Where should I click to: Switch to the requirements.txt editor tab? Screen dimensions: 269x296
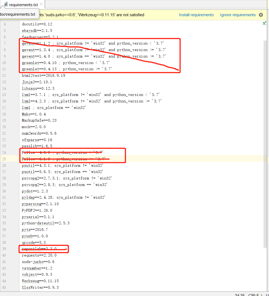24,4
